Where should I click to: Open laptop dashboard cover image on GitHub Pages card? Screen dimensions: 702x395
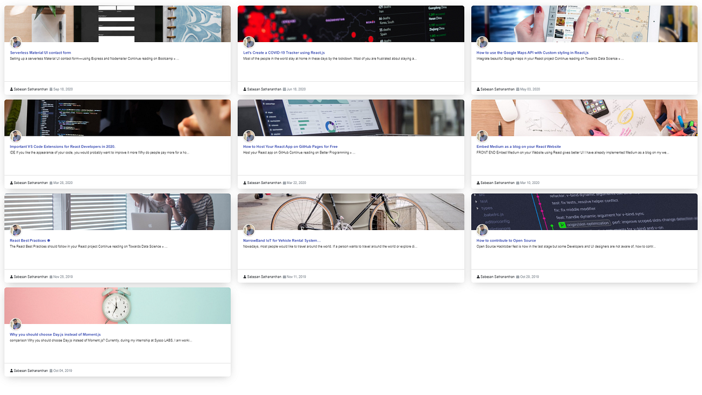click(351, 118)
